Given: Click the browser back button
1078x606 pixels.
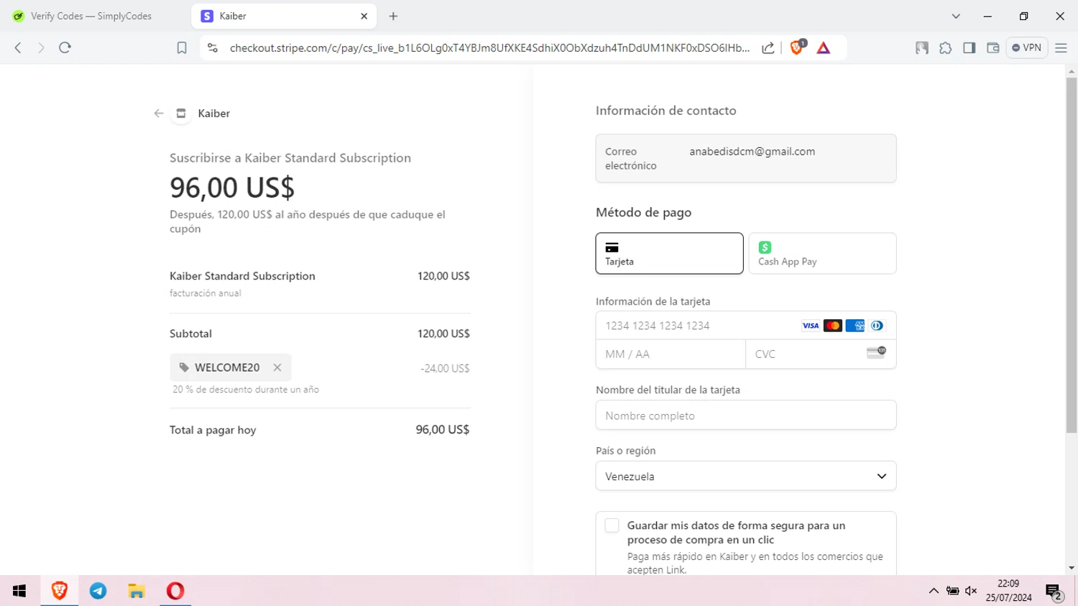Looking at the screenshot, I should click(x=18, y=47).
